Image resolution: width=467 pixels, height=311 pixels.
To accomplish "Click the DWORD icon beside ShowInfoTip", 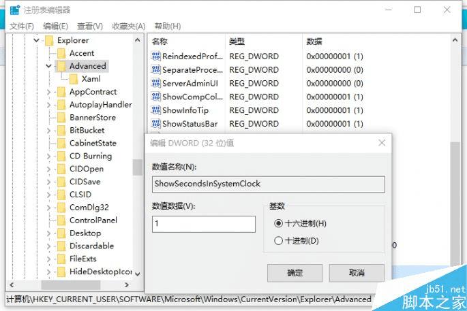I will [x=155, y=110].
